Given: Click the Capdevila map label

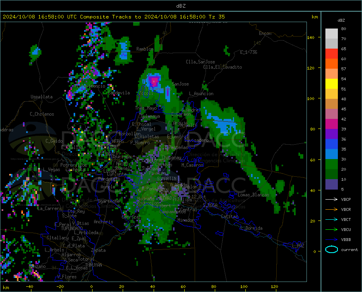Looking at the screenshot, I should [119, 93].
